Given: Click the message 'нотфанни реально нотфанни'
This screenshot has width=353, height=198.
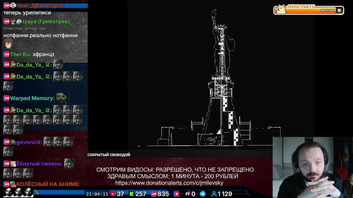Looking at the screenshot, I should click(41, 35).
